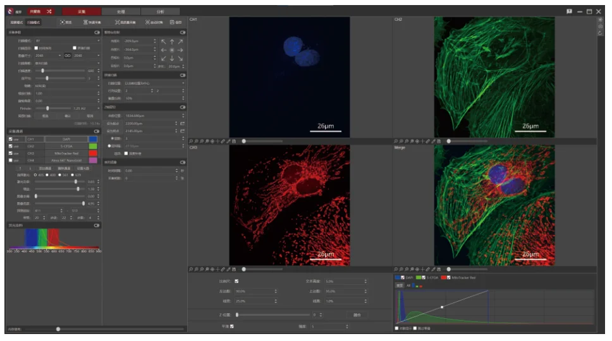612x341 pixels.
Task: Click the MitoTracker Red channel name cell
Action: coord(66,153)
